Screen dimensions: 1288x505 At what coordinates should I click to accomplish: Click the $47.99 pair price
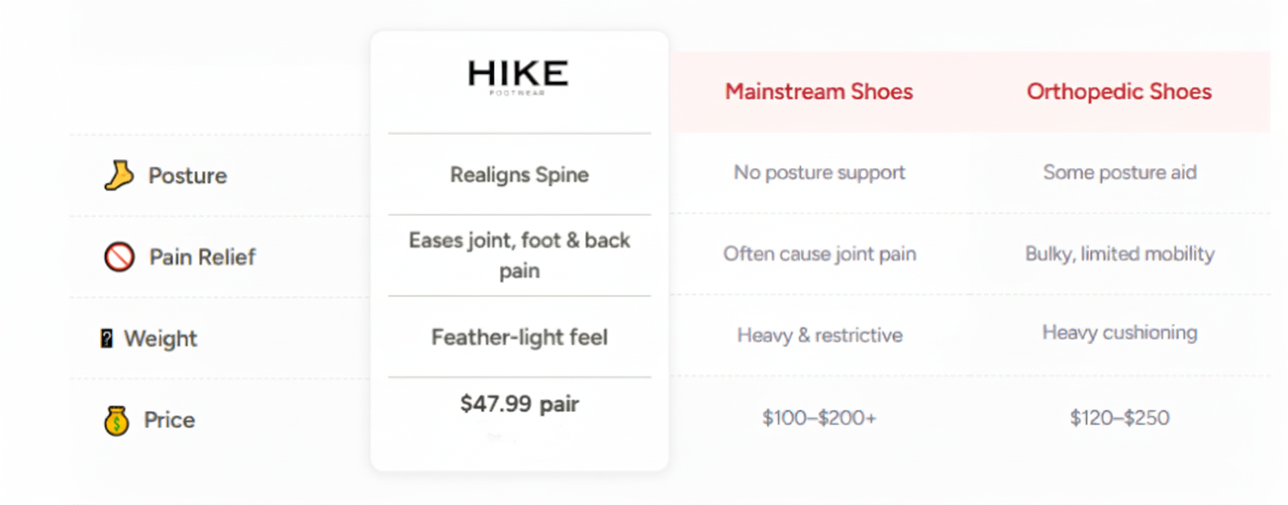click(x=519, y=404)
